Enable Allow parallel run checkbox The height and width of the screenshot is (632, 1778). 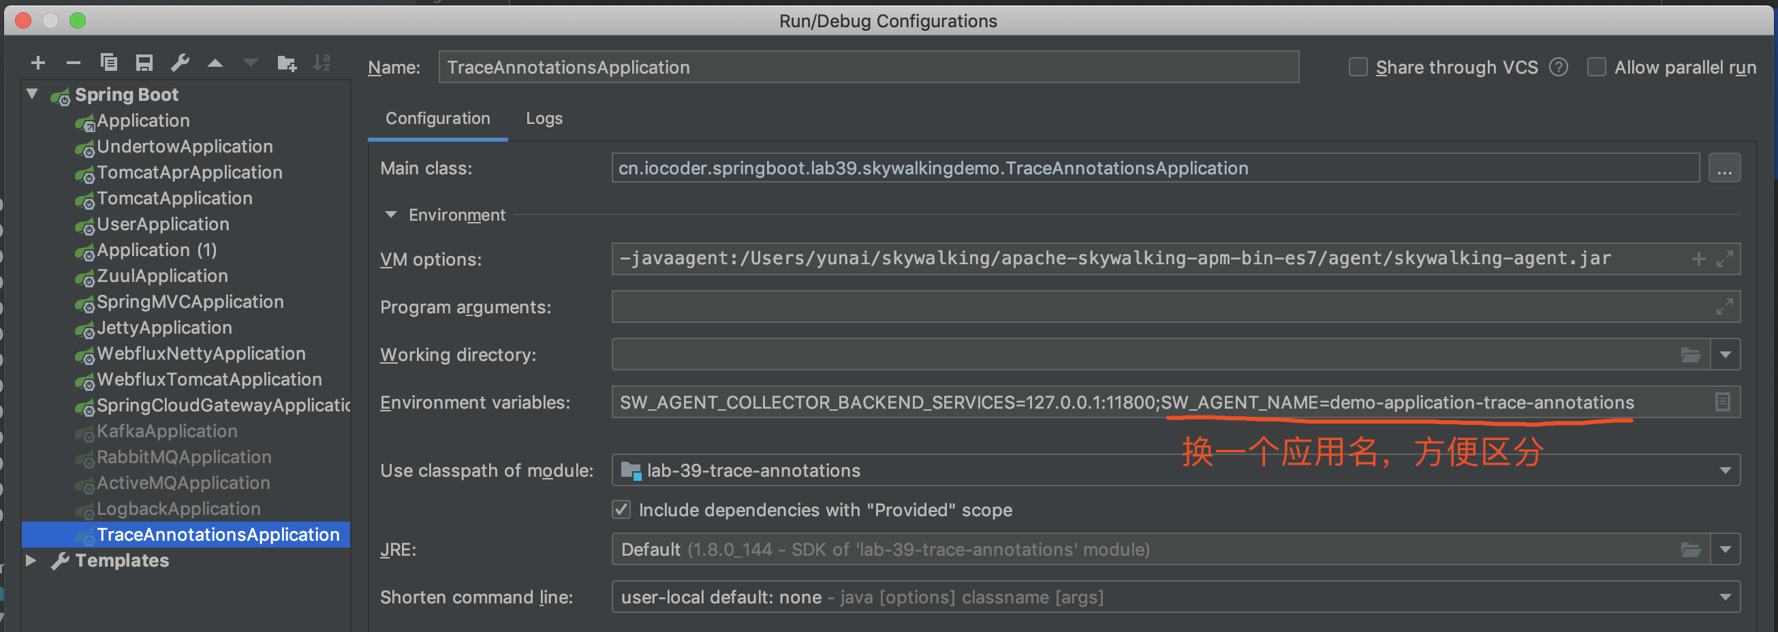click(x=1596, y=67)
